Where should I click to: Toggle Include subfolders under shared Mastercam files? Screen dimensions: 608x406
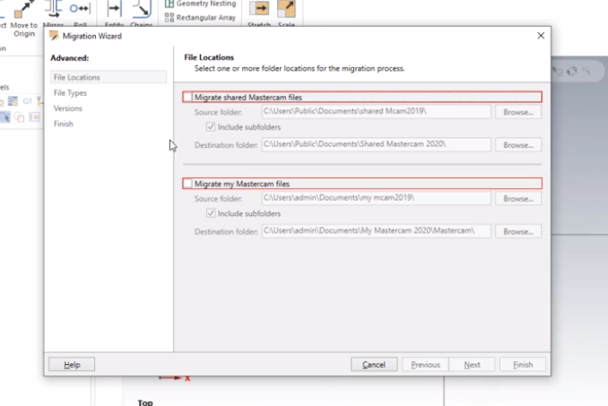pos(211,127)
